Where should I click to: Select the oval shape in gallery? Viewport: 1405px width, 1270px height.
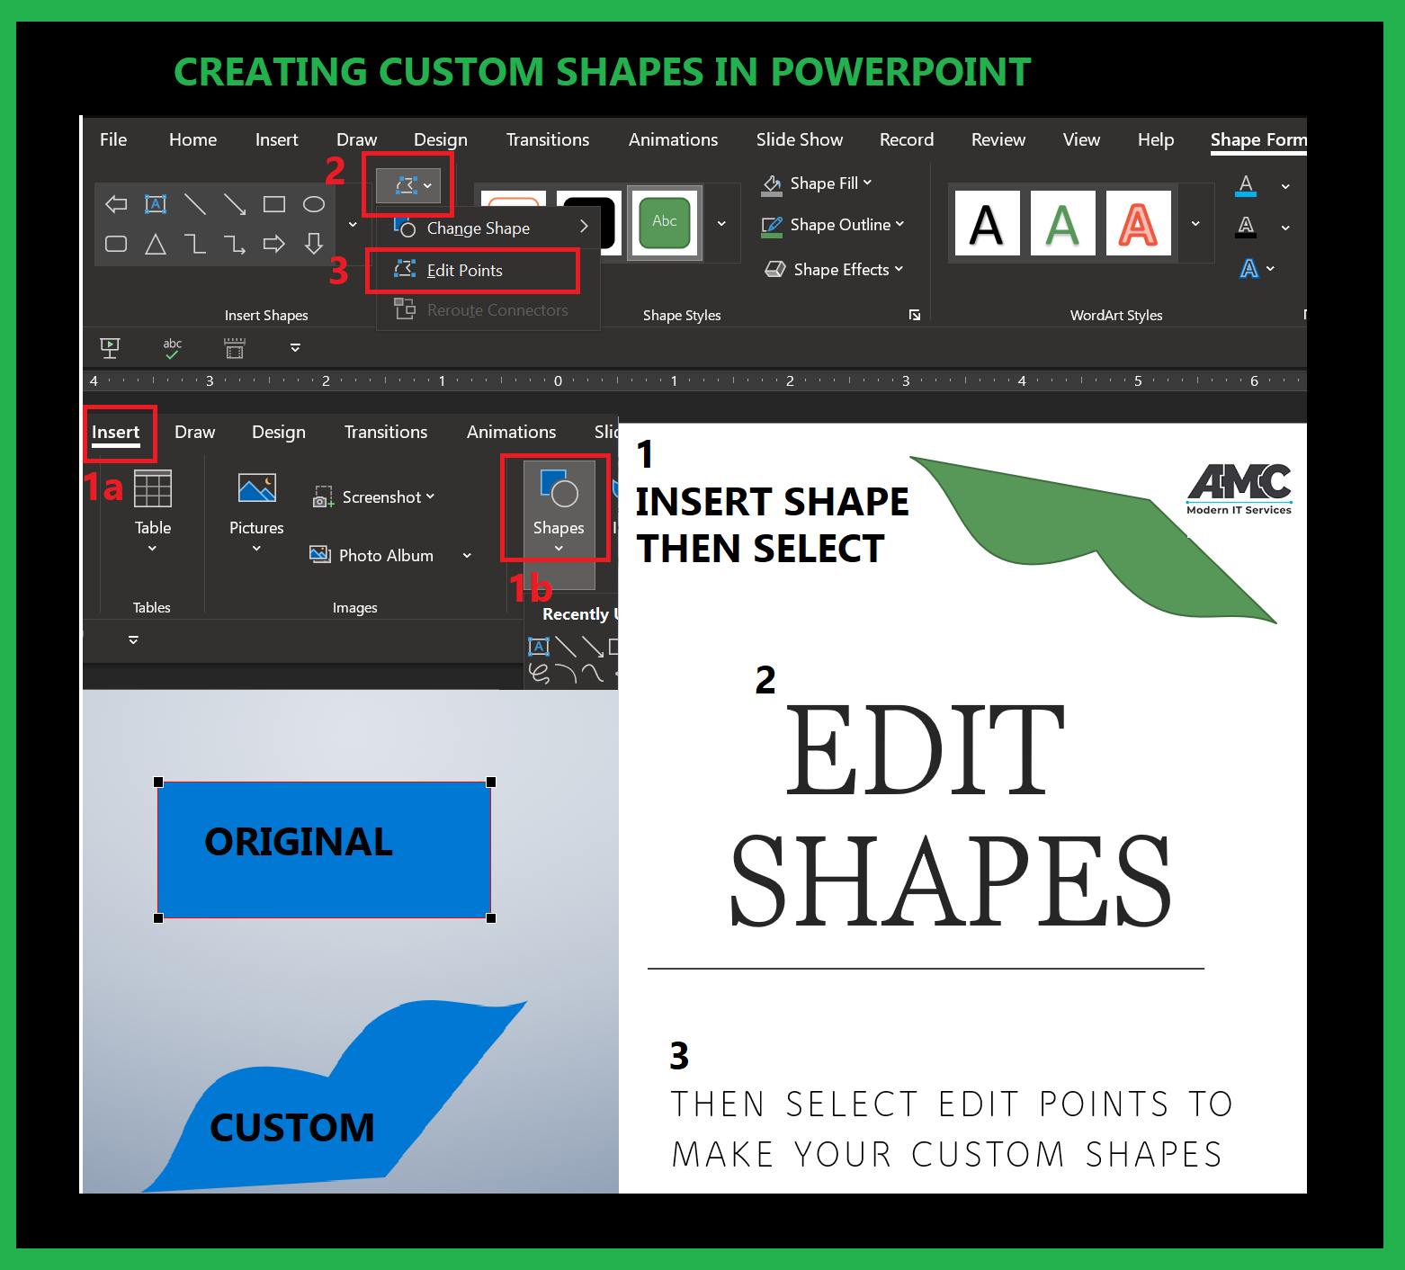pos(313,204)
